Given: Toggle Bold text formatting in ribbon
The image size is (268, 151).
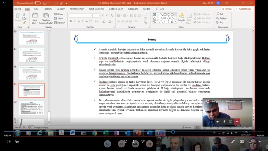Looking at the screenshot, I should point(71,21).
